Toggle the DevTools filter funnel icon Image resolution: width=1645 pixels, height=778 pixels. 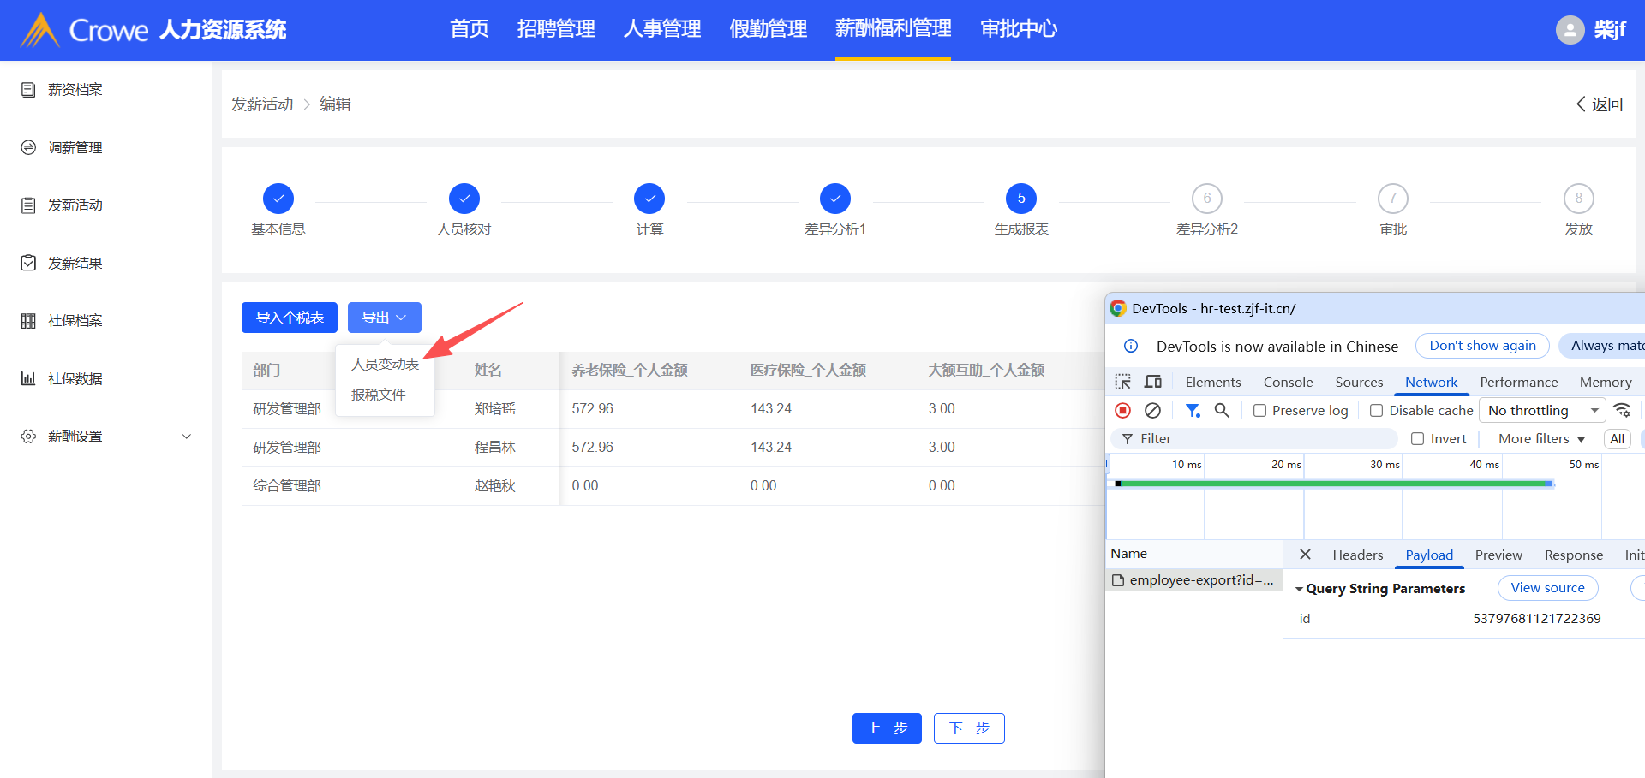[x=1192, y=411]
